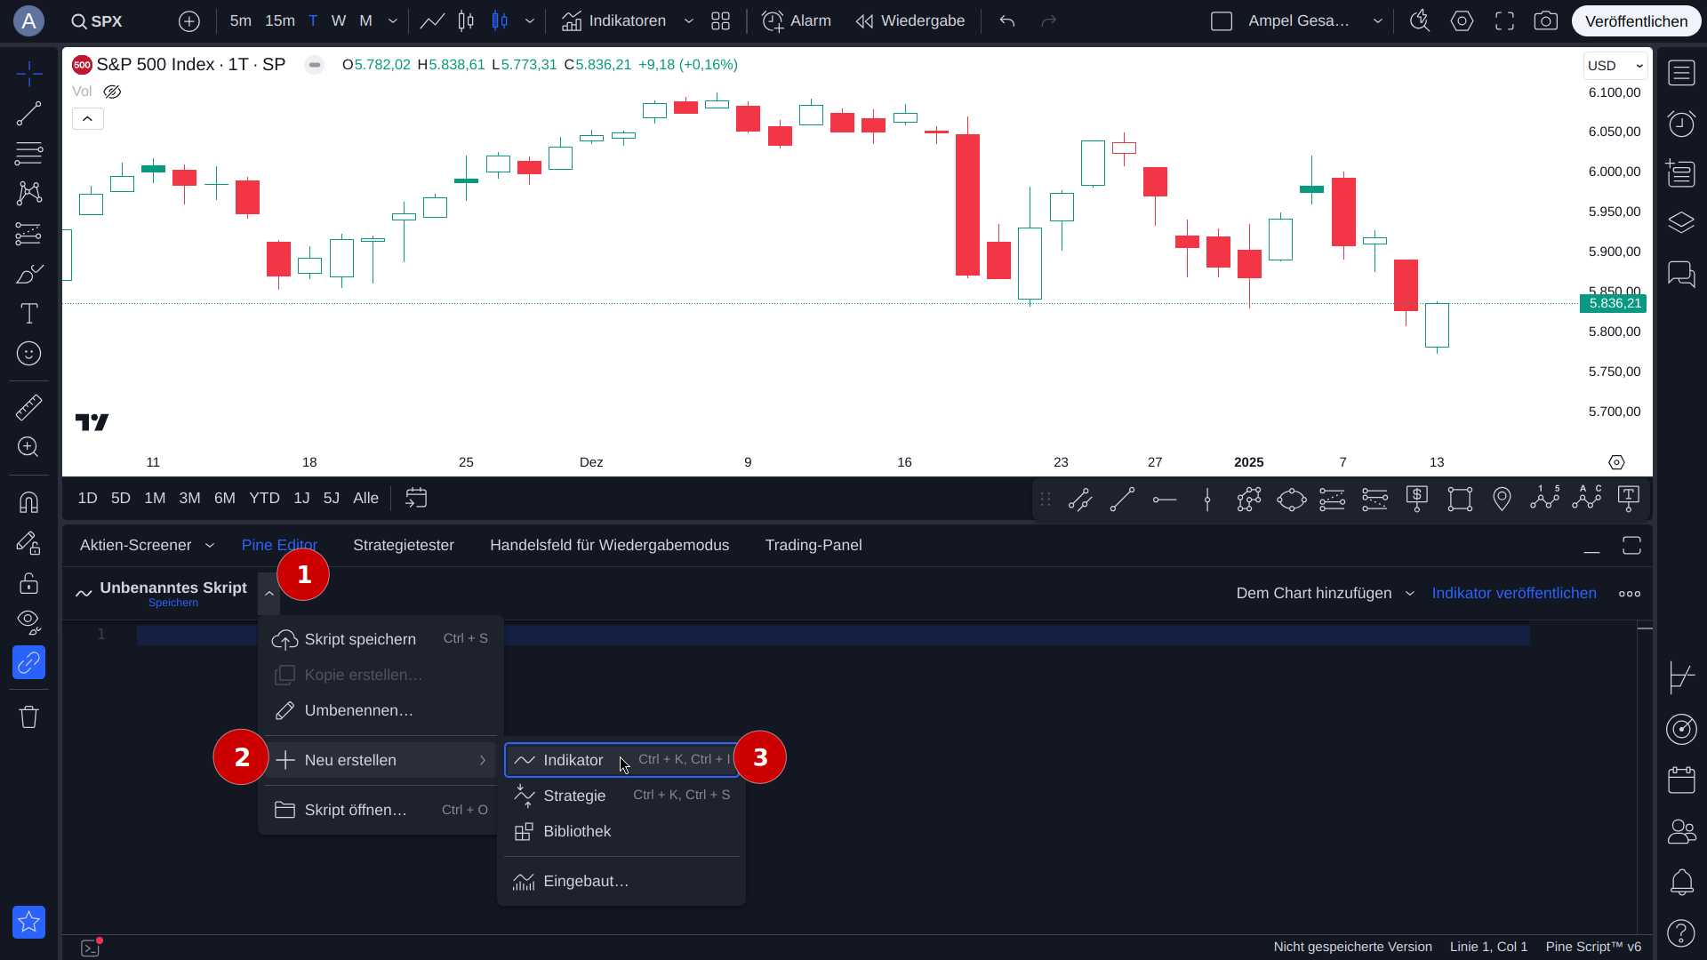Open chart settings hexagon icon
This screenshot has width=1707, height=960.
[1463, 21]
